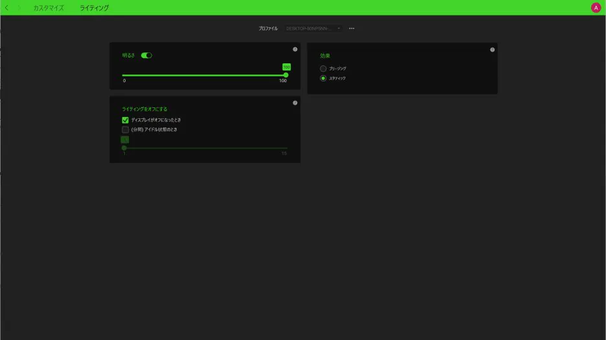Open the プロファイル dropdown

click(313, 28)
